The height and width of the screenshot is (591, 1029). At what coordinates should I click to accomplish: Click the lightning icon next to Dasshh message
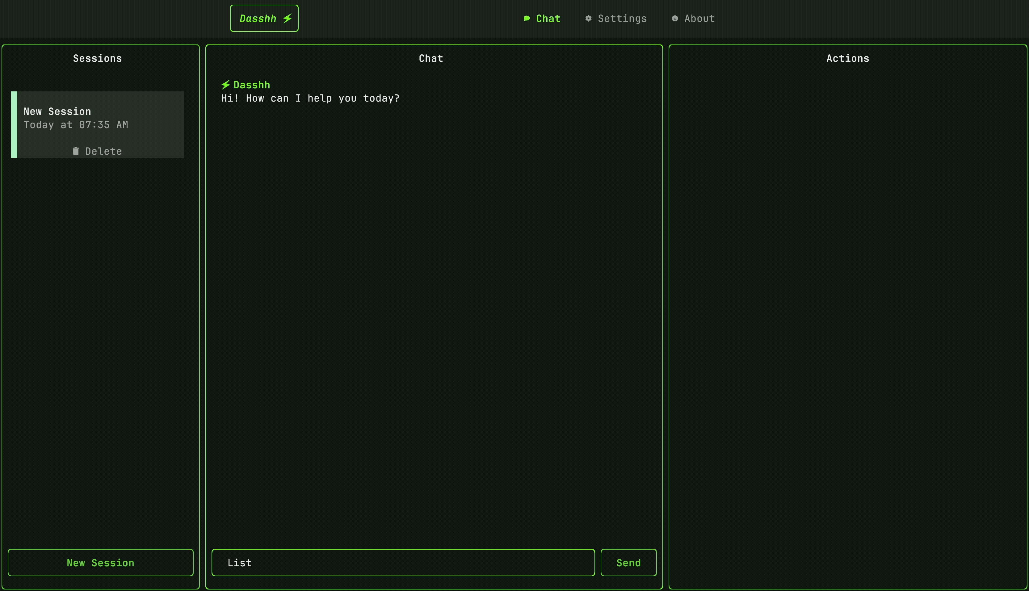point(226,85)
